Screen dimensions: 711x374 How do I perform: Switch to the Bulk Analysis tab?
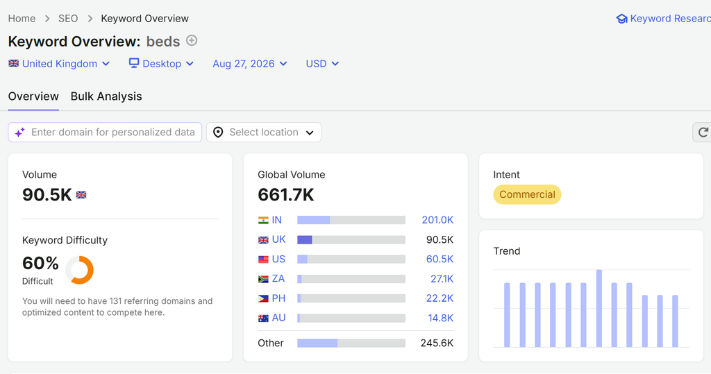(106, 96)
